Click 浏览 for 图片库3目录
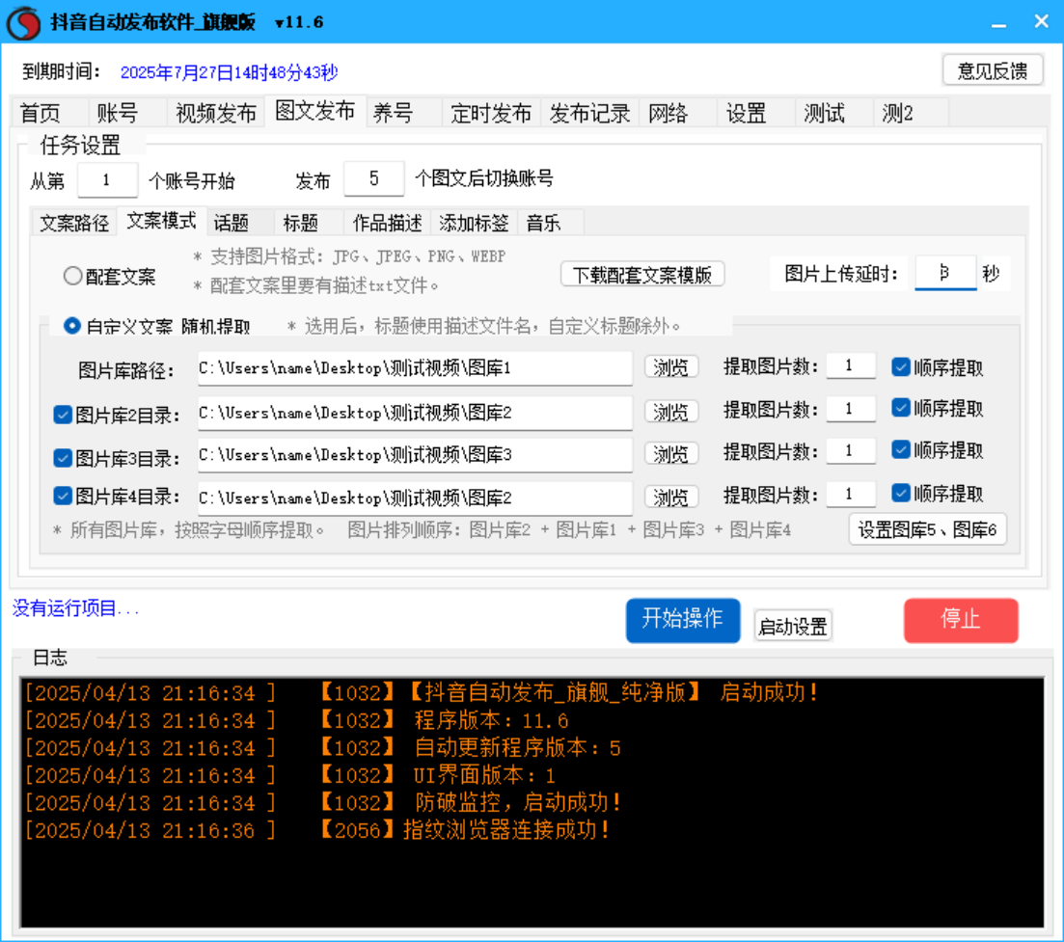1064x942 pixels. pyautogui.click(x=670, y=454)
